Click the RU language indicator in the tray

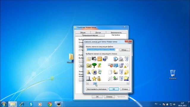[x=156, y=104]
